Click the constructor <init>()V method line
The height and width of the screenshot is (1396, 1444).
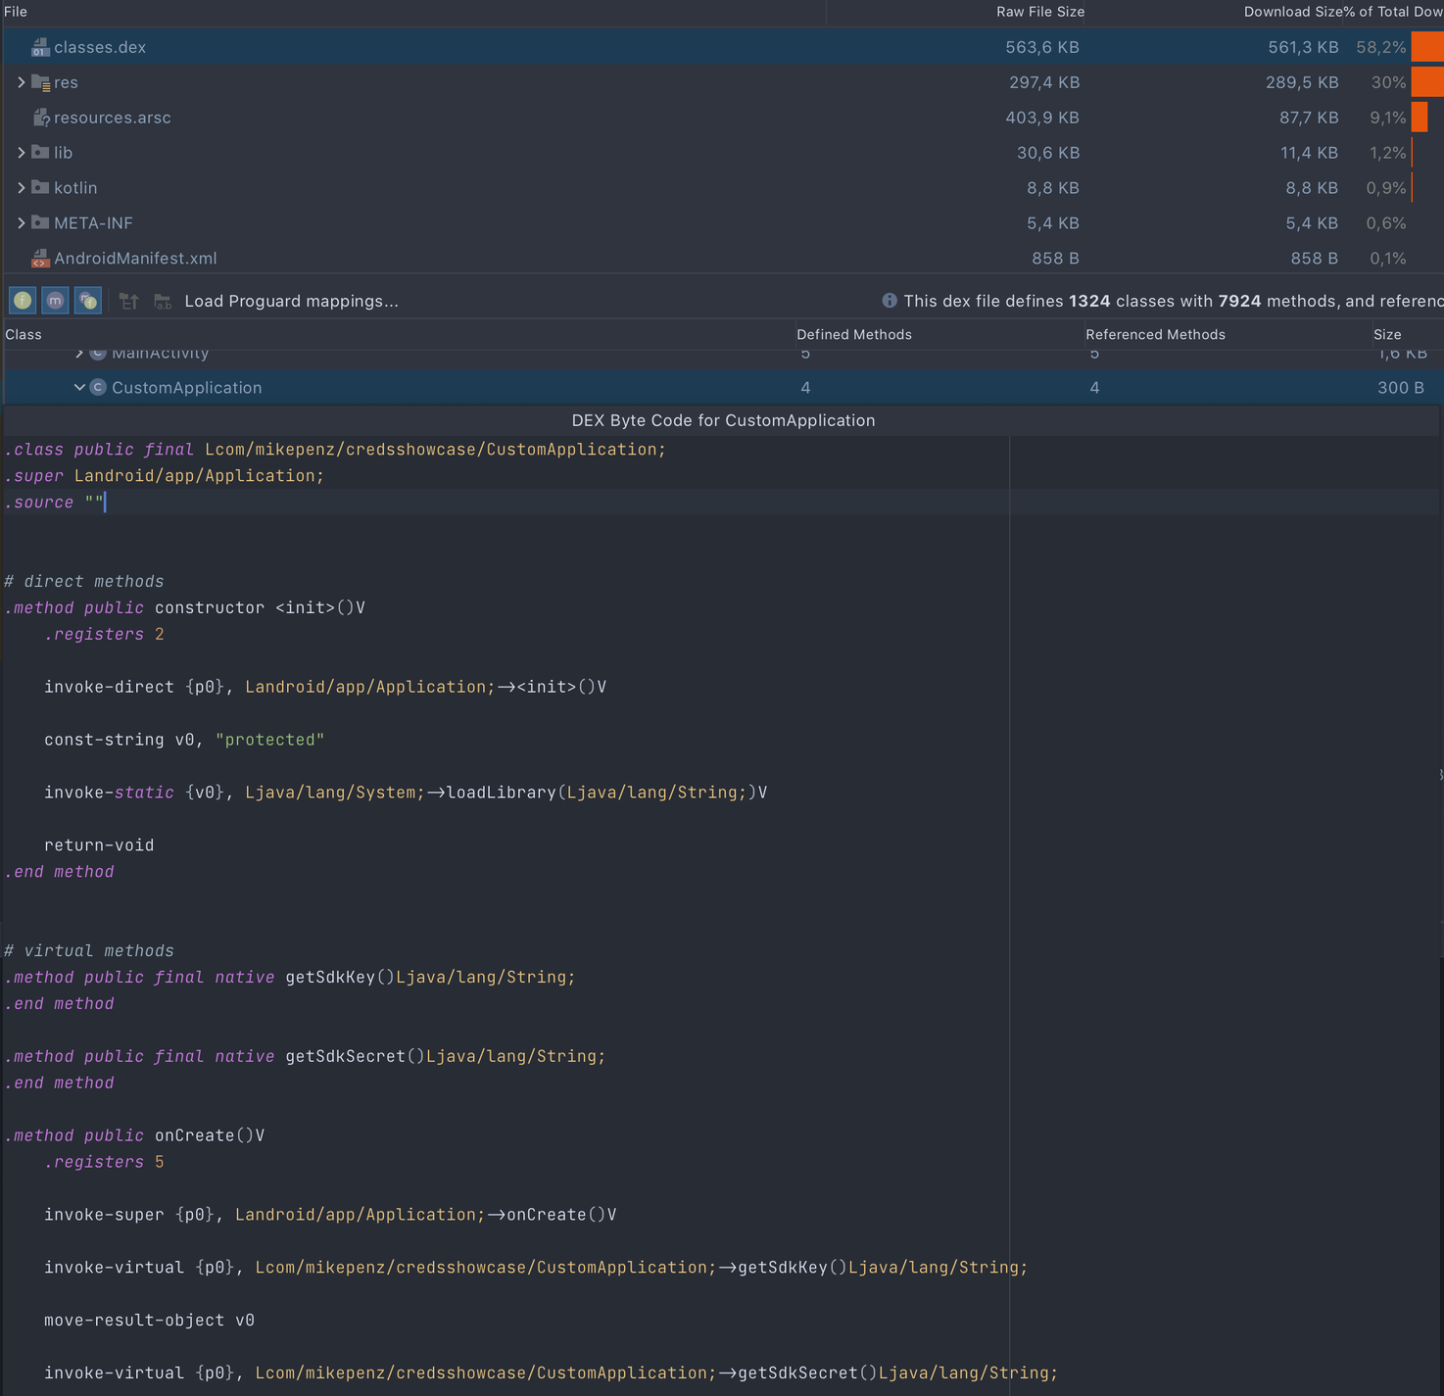click(x=185, y=608)
